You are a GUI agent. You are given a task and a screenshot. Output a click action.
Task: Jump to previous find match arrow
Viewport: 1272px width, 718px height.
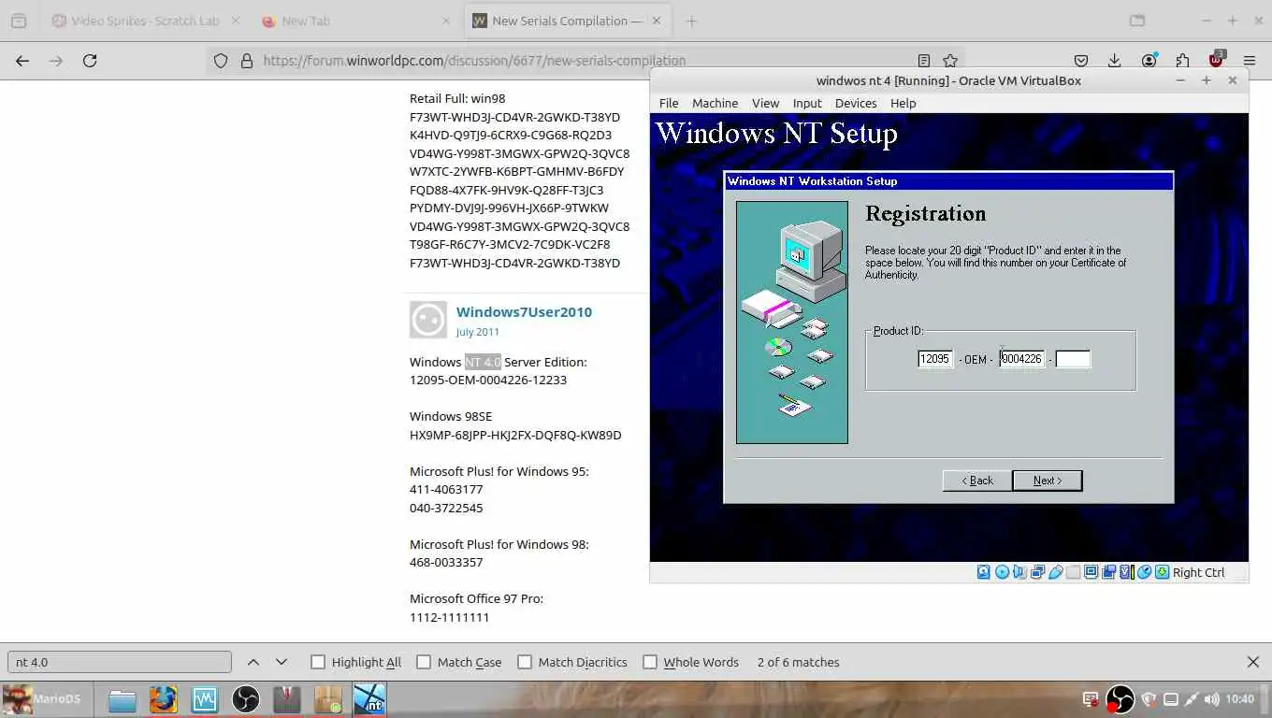click(253, 662)
